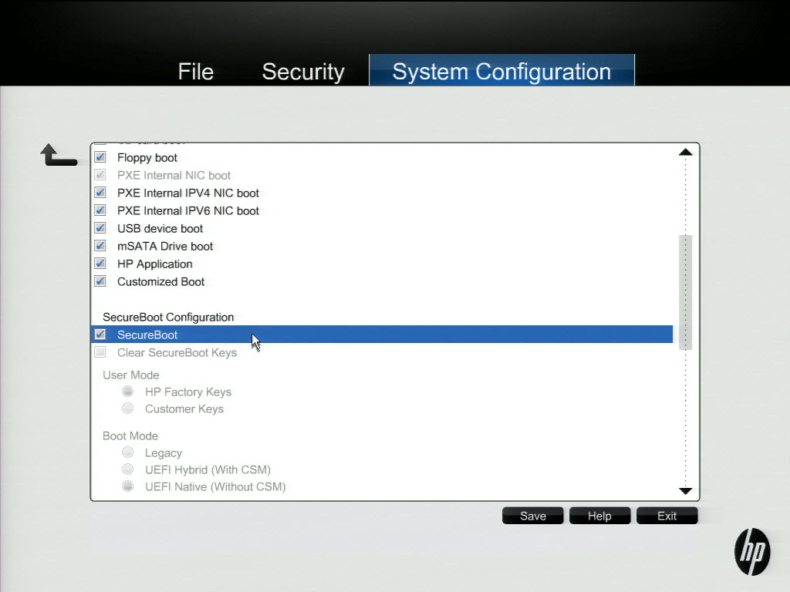
Task: Toggle the Customized Boot checkbox
Action: pyautogui.click(x=100, y=281)
